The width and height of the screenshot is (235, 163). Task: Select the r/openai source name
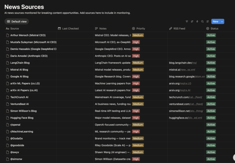pos(15,125)
